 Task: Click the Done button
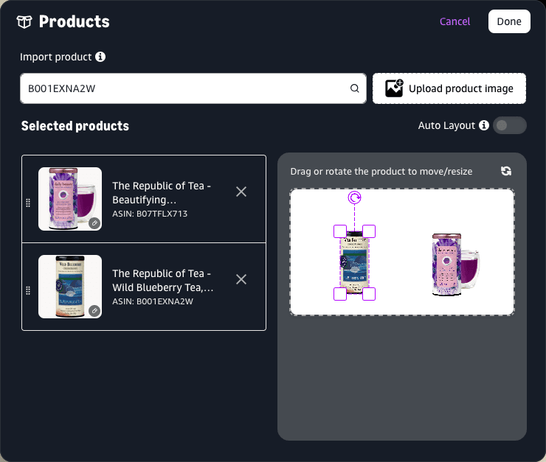coord(509,21)
